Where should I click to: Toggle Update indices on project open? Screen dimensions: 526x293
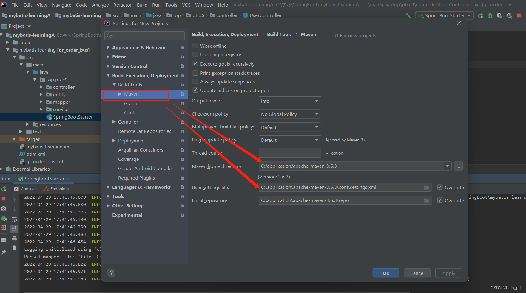195,90
